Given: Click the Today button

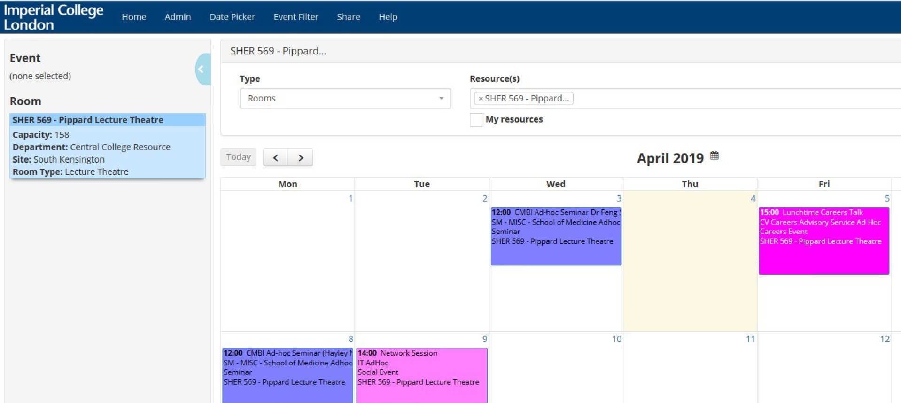Looking at the screenshot, I should 238,157.
